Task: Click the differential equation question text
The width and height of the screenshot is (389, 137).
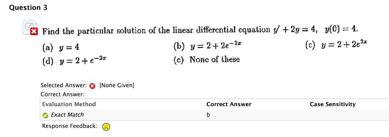Action: (x=200, y=31)
